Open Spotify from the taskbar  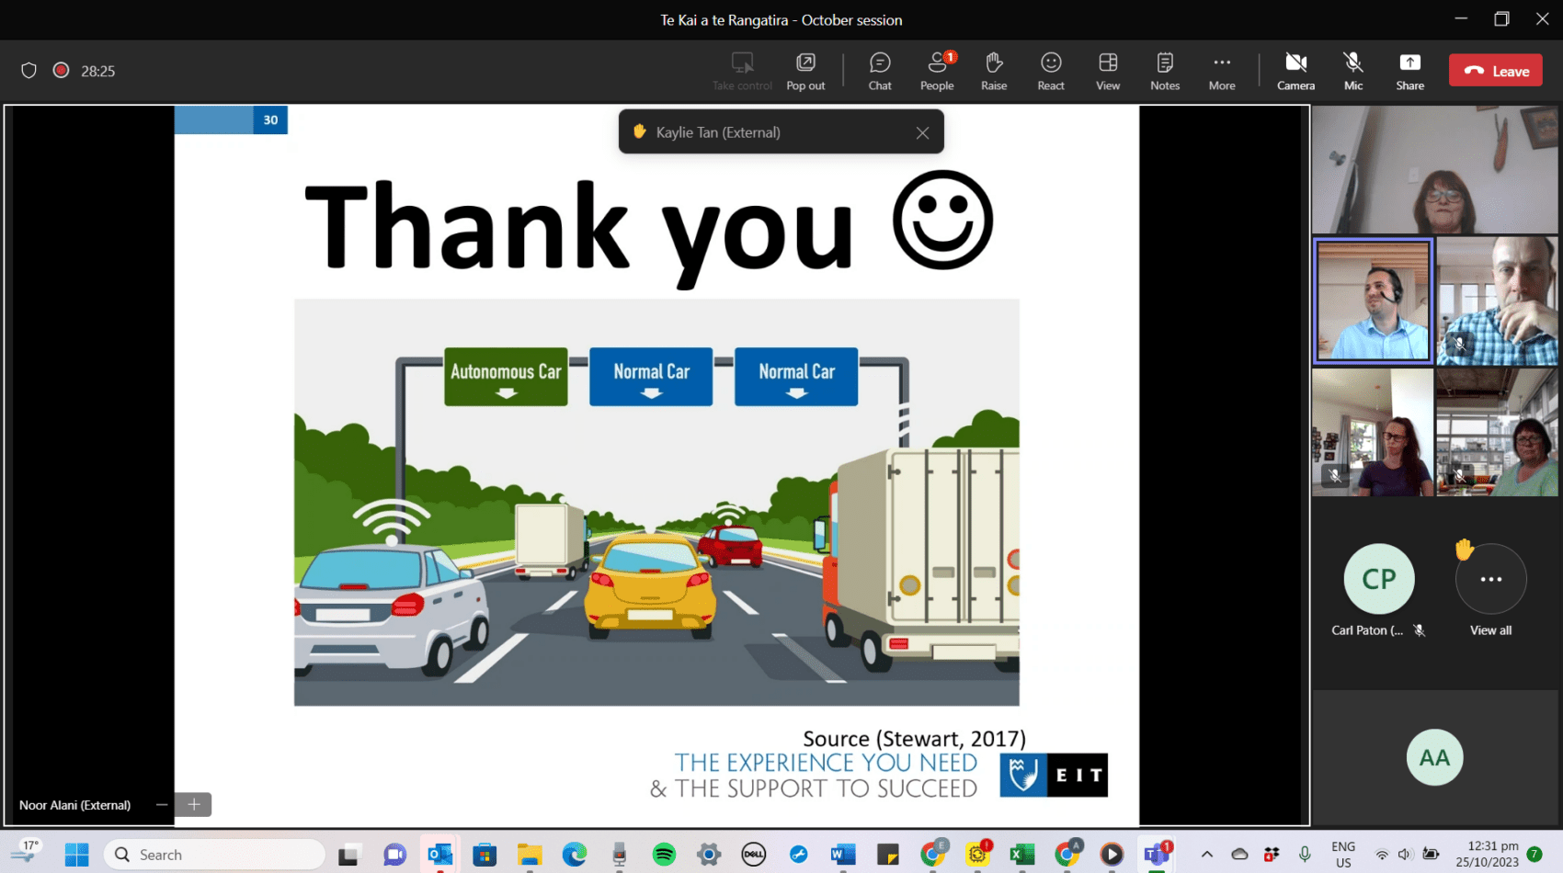(664, 854)
